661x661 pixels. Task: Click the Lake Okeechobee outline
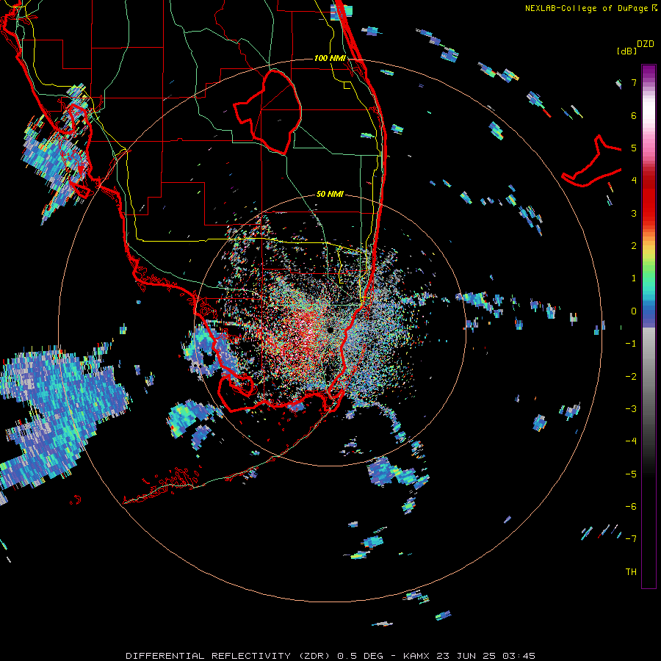pyautogui.click(x=268, y=112)
